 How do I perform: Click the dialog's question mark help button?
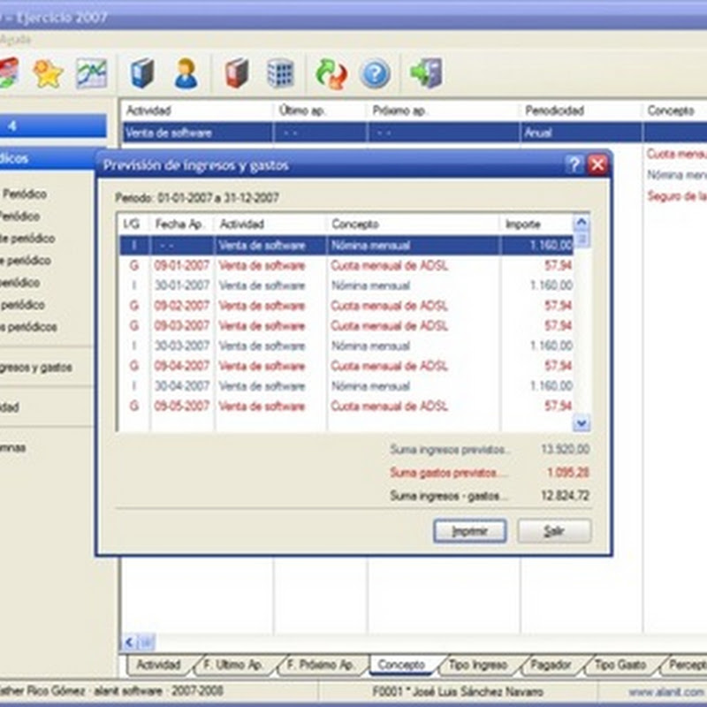click(x=574, y=164)
